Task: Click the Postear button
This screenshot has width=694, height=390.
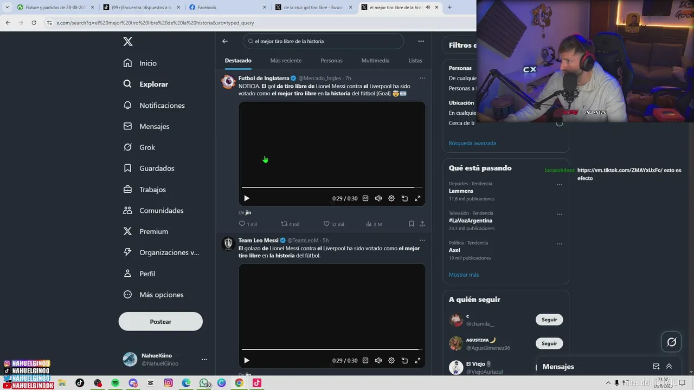Action: tap(160, 321)
